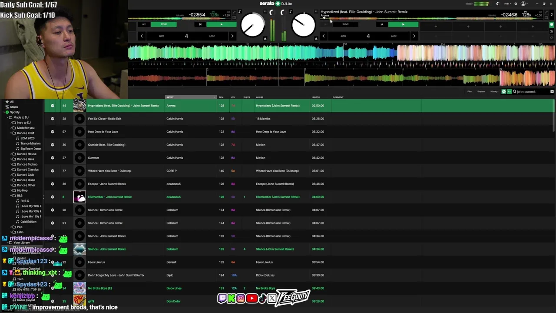Click the Master level meter

coord(481,4)
